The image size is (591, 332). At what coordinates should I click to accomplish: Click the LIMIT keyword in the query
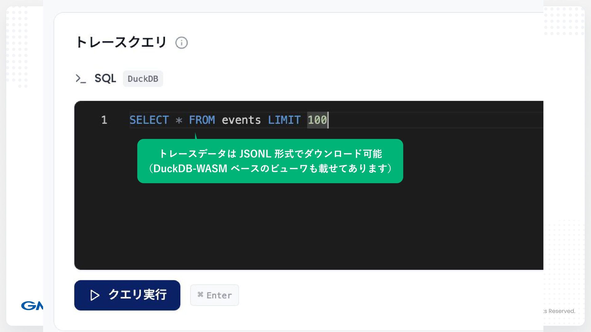[x=284, y=120]
